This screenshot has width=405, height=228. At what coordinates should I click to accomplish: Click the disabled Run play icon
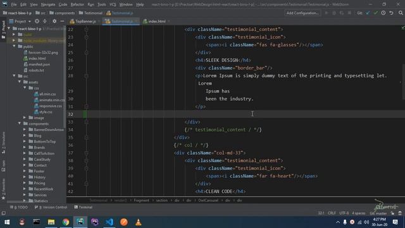point(327,13)
